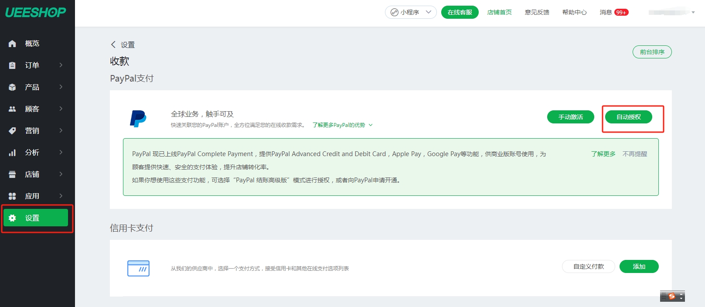Viewport: 705px width, 307px height.
Task: Expand the 订单 submenu chevron
Action: pos(61,65)
